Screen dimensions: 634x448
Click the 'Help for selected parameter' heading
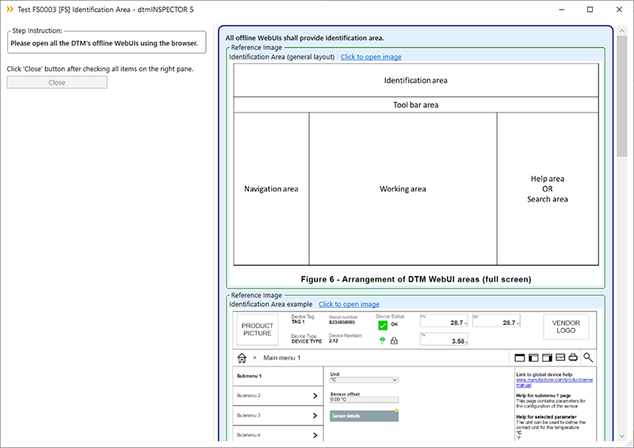pos(546,417)
